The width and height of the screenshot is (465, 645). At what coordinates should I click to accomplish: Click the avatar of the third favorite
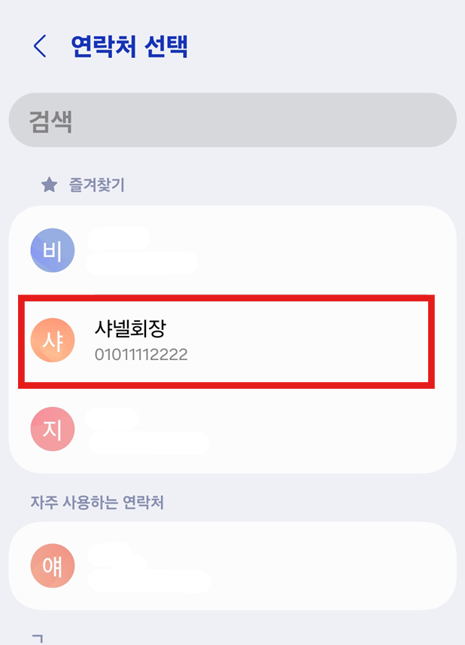click(52, 430)
